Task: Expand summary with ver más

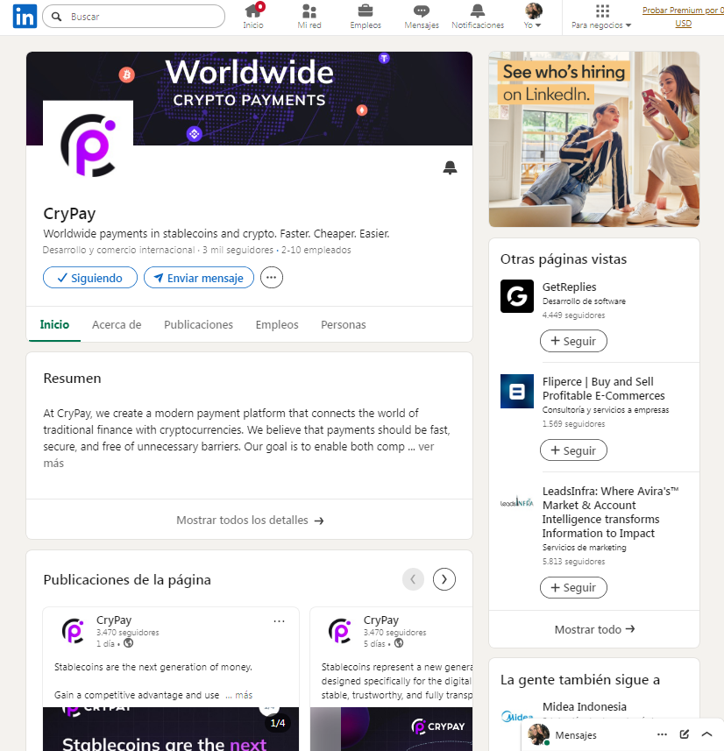Action: point(426,446)
